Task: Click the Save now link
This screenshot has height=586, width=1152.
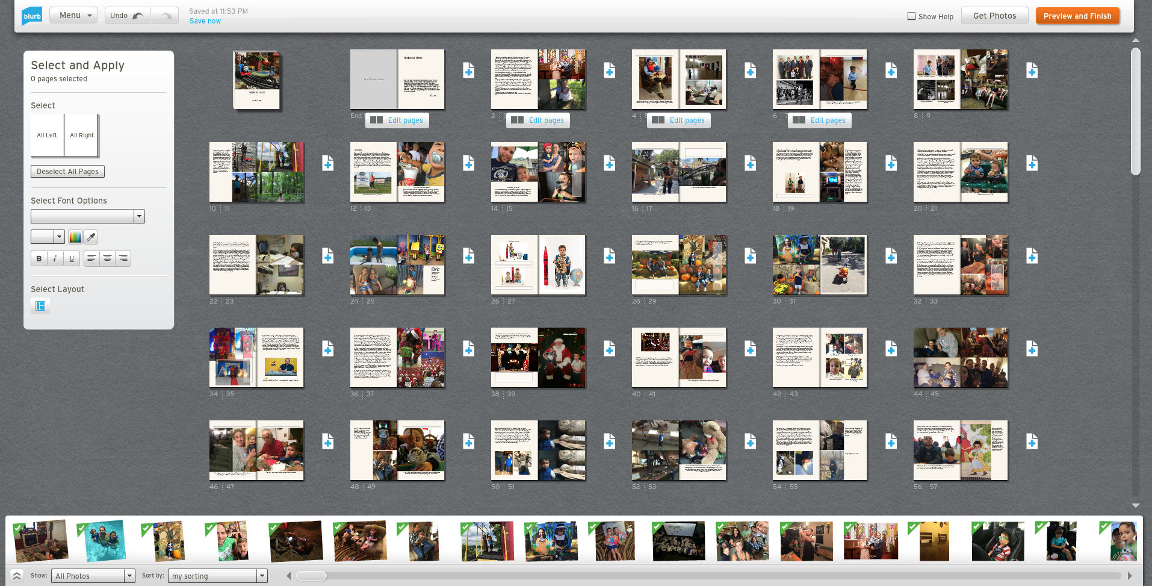Action: pos(205,21)
